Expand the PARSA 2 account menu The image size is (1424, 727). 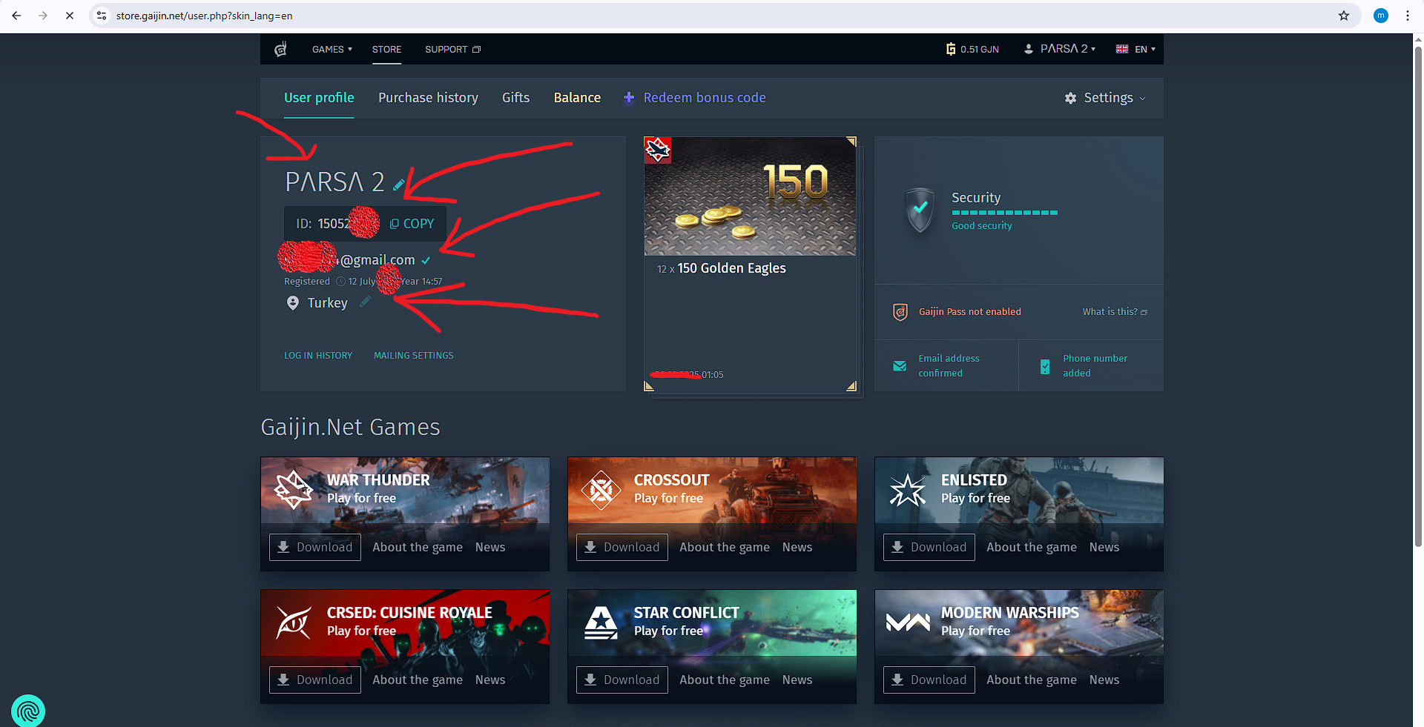[x=1060, y=49]
